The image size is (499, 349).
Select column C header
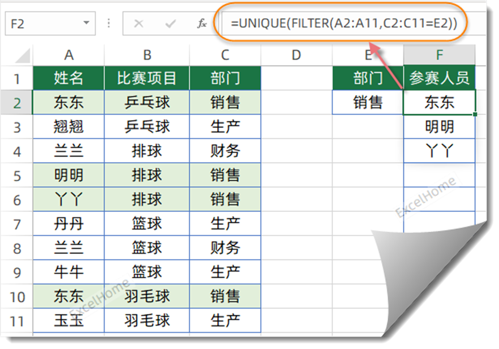click(x=225, y=55)
